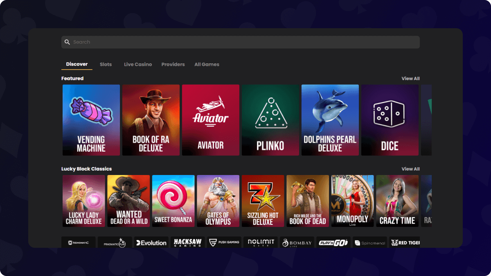
Task: Open the Book of Ra Deluxe game
Action: point(151,120)
